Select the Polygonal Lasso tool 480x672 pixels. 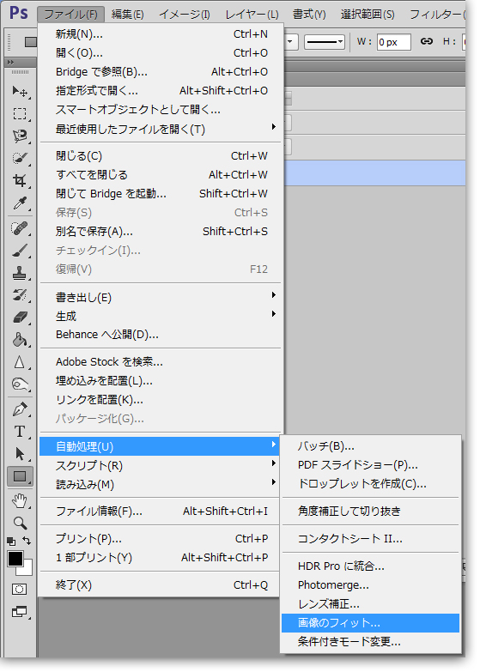tap(20, 136)
